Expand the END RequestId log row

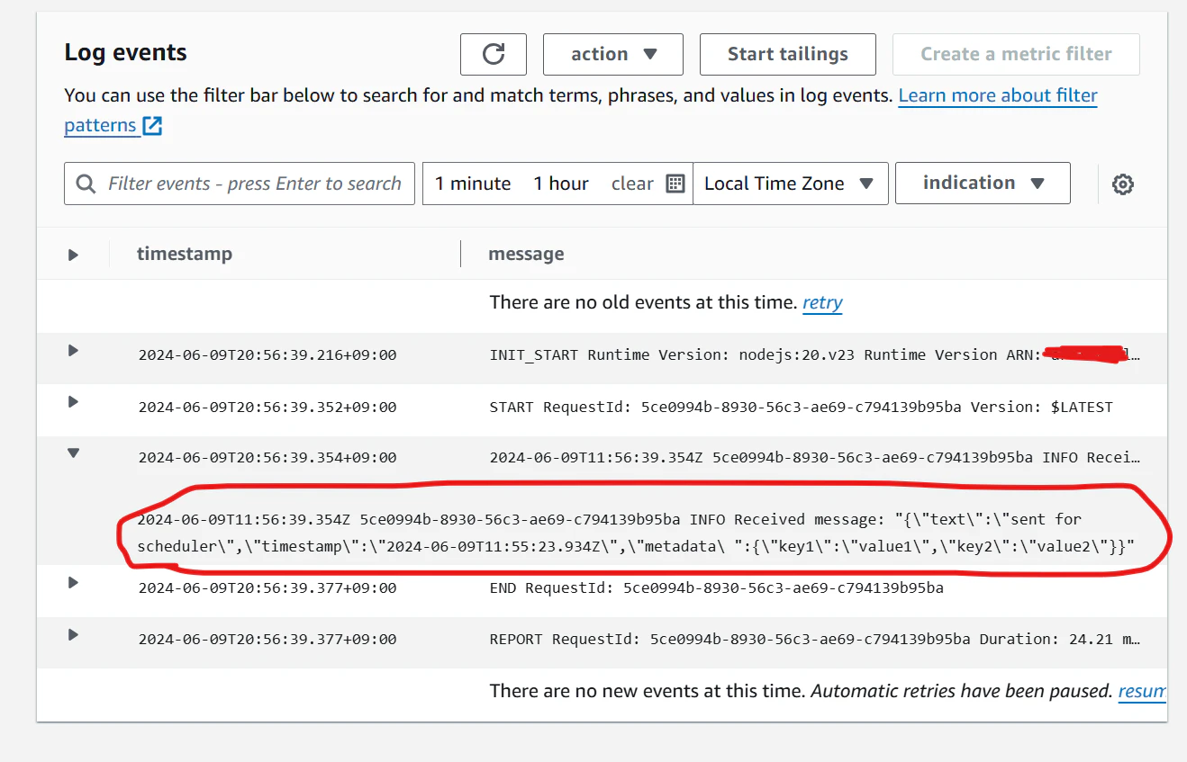(x=74, y=583)
